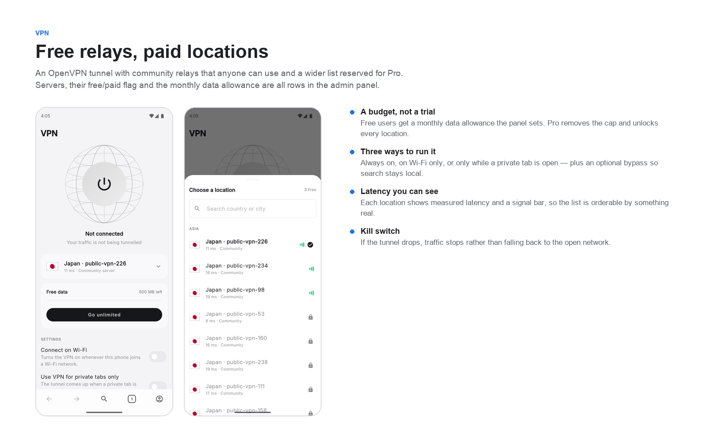The image size is (707, 442).
Task: Click Japan flag beside public-vpn-53
Action: coord(195,317)
